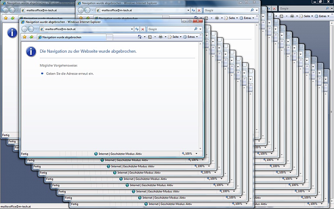The image size is (334, 209).
Task: Click the 100% zoom level in front window
Action: (187, 153)
